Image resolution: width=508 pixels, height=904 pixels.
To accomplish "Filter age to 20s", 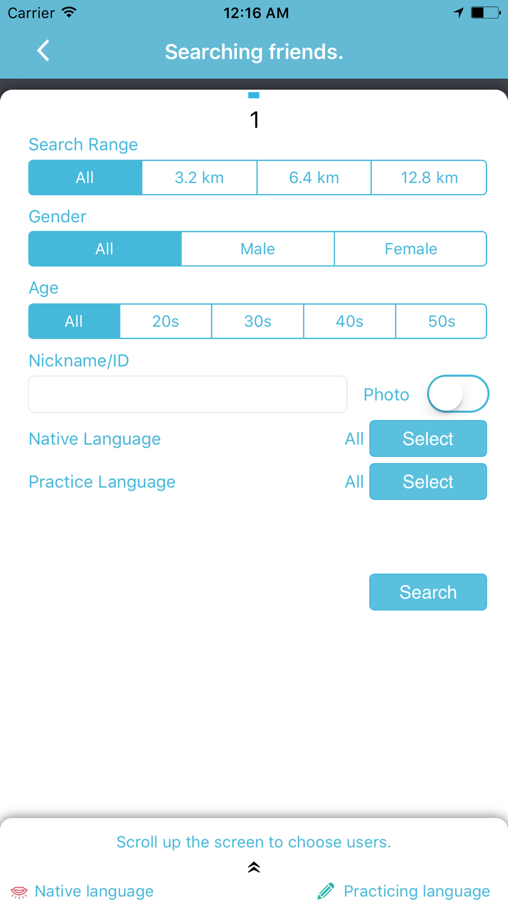I will pos(166,321).
